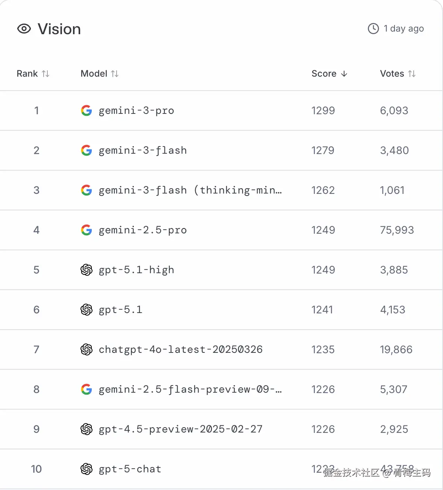Click the OpenAI logo next to gpt-5-chat
Image resolution: width=443 pixels, height=490 pixels.
point(86,469)
